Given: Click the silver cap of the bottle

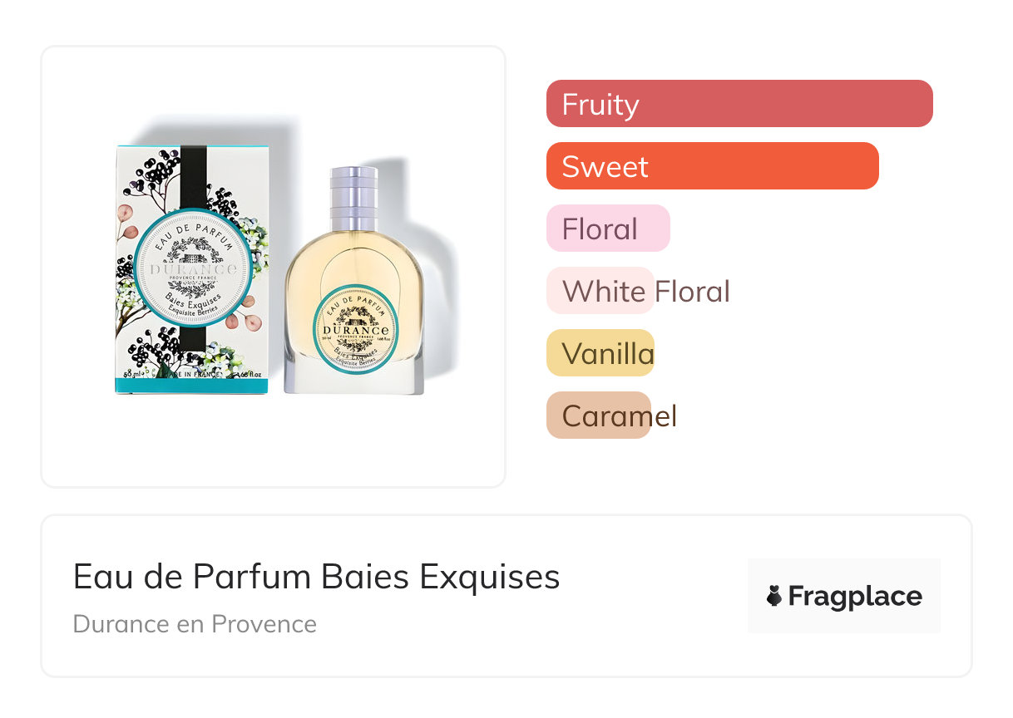Looking at the screenshot, I should (x=353, y=198).
